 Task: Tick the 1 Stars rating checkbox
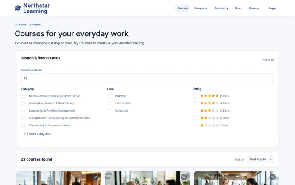coord(194,125)
